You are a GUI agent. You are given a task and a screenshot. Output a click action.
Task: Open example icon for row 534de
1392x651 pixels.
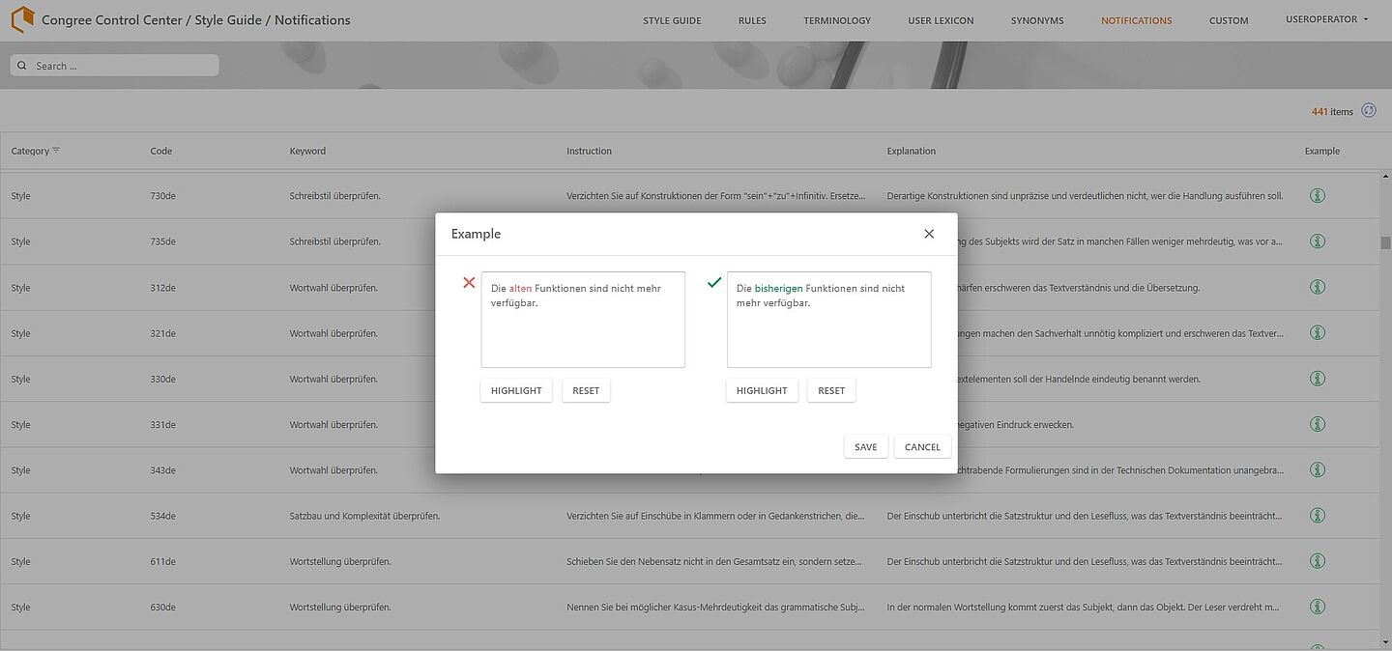tap(1317, 516)
